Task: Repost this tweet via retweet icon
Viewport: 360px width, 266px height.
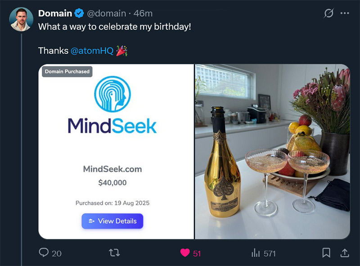Action: (115, 253)
